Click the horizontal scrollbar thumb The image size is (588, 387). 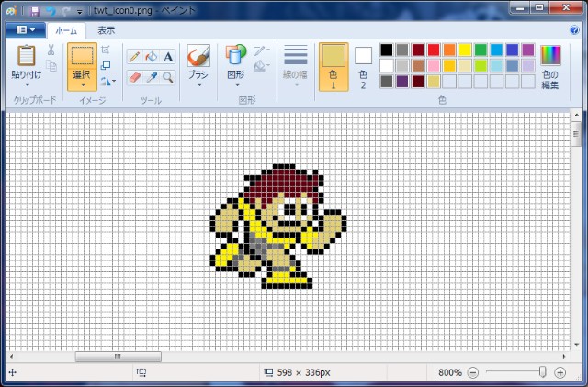pos(119,357)
